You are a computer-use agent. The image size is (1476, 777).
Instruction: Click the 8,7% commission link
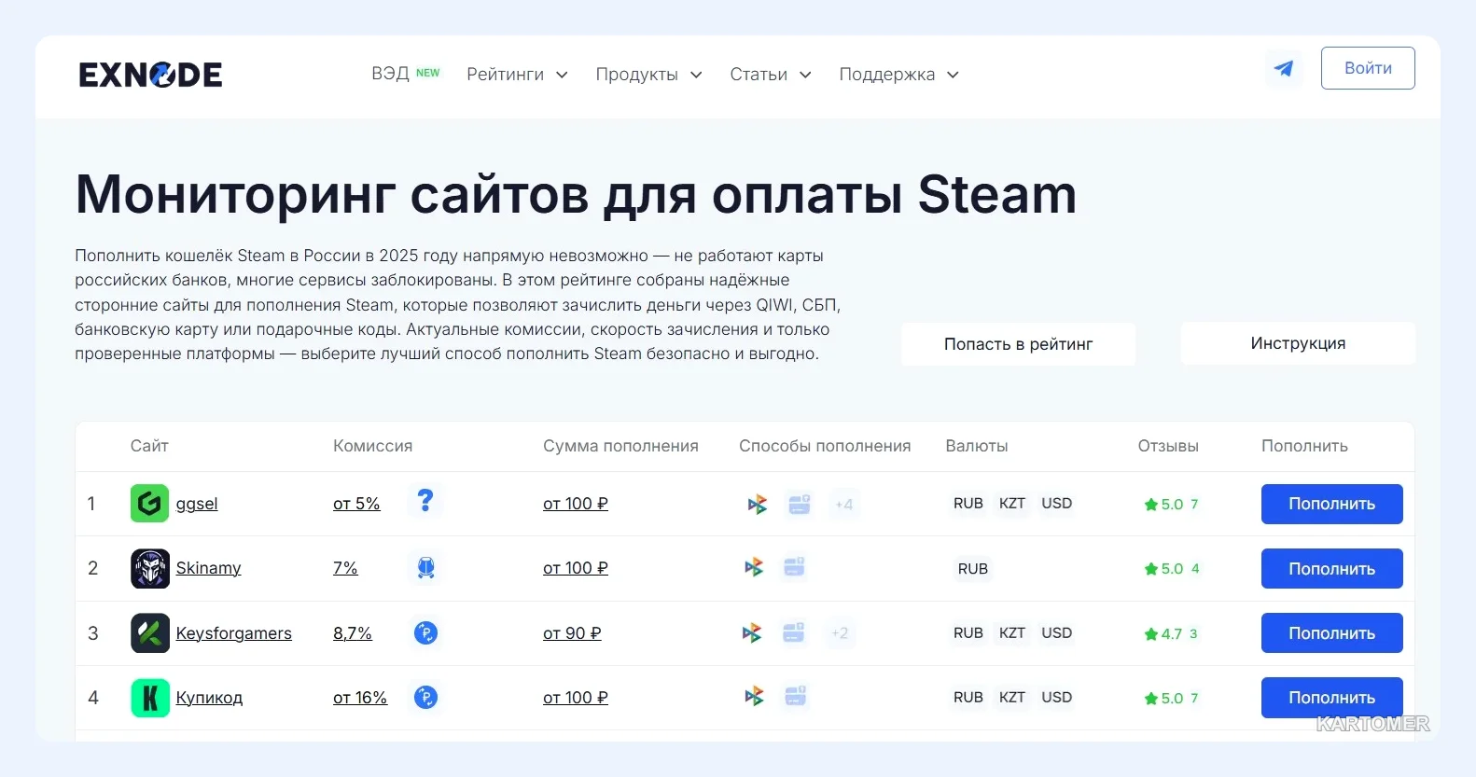tap(352, 633)
